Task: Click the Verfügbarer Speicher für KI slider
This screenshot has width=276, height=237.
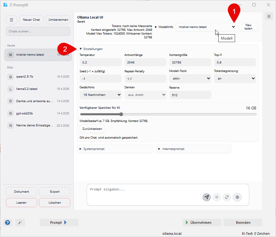Action: point(168,114)
